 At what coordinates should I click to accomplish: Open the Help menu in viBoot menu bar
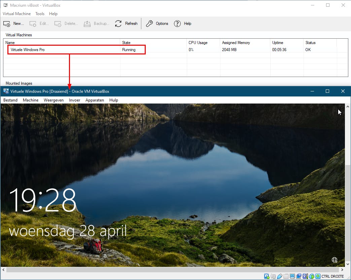point(53,14)
